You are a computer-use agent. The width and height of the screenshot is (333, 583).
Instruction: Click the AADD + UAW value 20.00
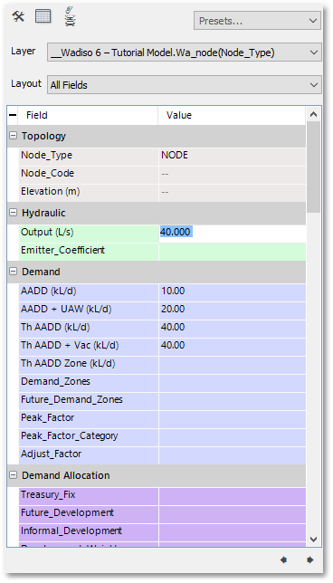tap(233, 310)
